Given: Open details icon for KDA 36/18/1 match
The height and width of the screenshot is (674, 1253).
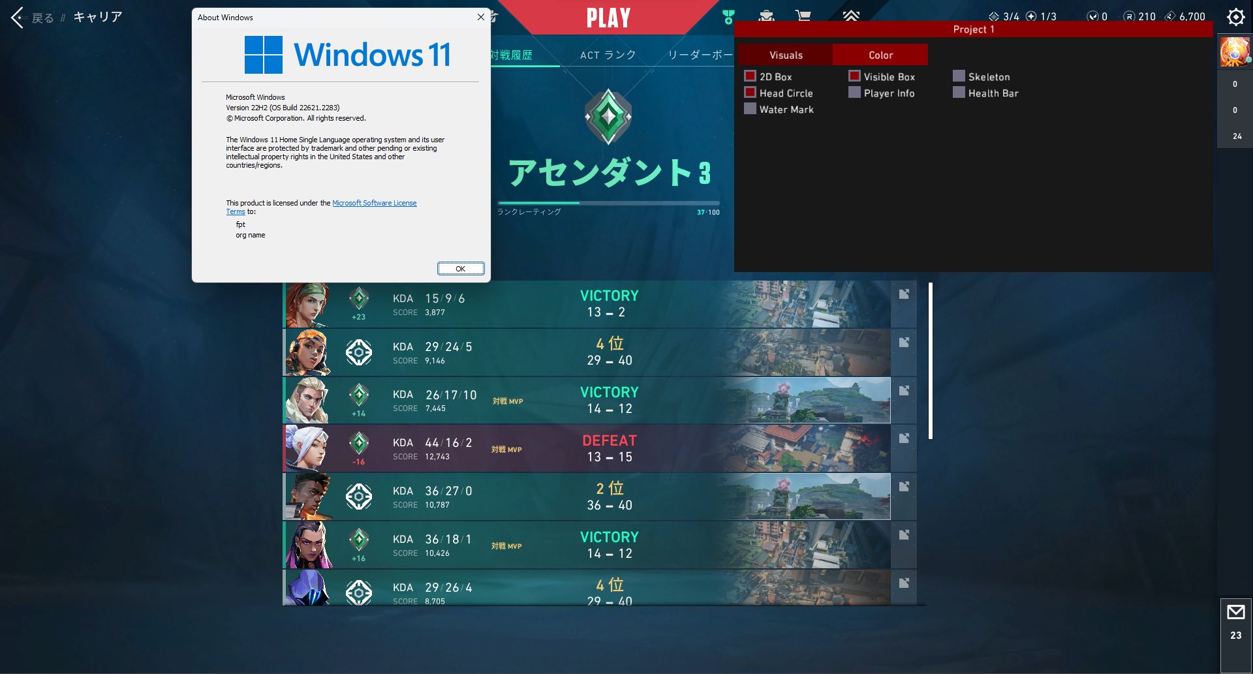Looking at the screenshot, I should point(904,534).
